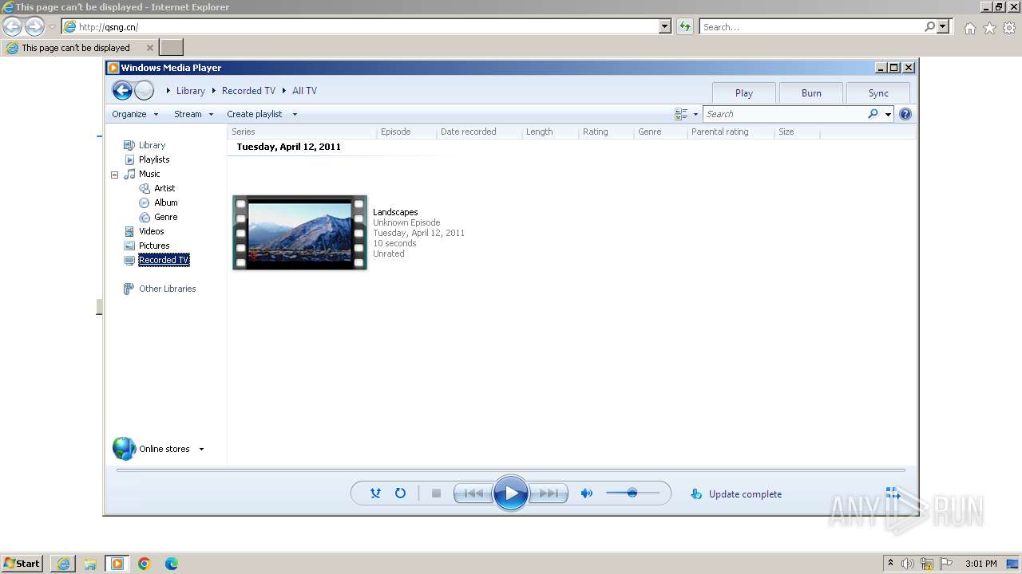Open the Organize menu

pyautogui.click(x=135, y=114)
